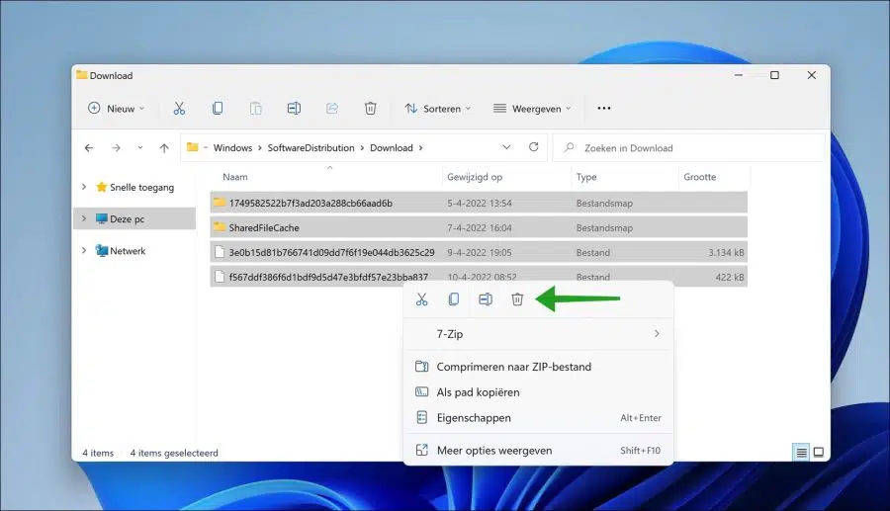The height and width of the screenshot is (511, 890).
Task: Click the size 3.134 kB
Action: 726,252
